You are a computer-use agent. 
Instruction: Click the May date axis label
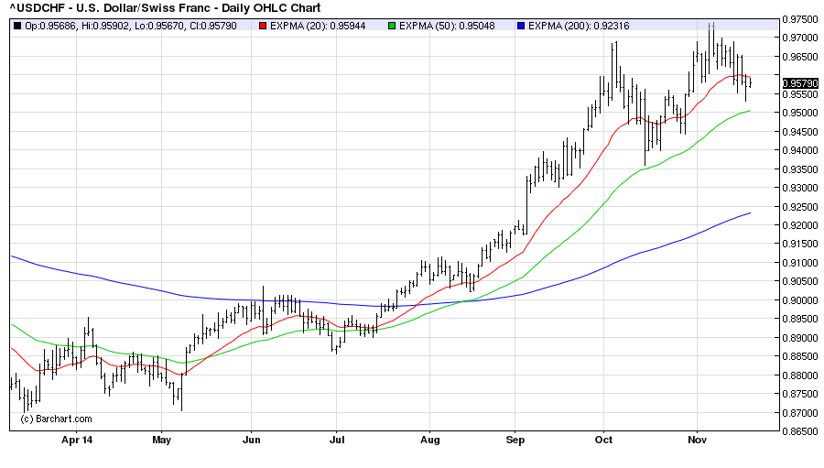[161, 440]
